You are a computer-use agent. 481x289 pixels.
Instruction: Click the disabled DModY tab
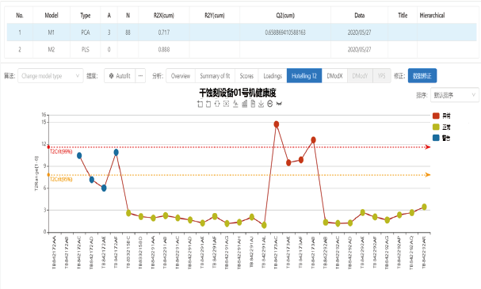click(360, 76)
